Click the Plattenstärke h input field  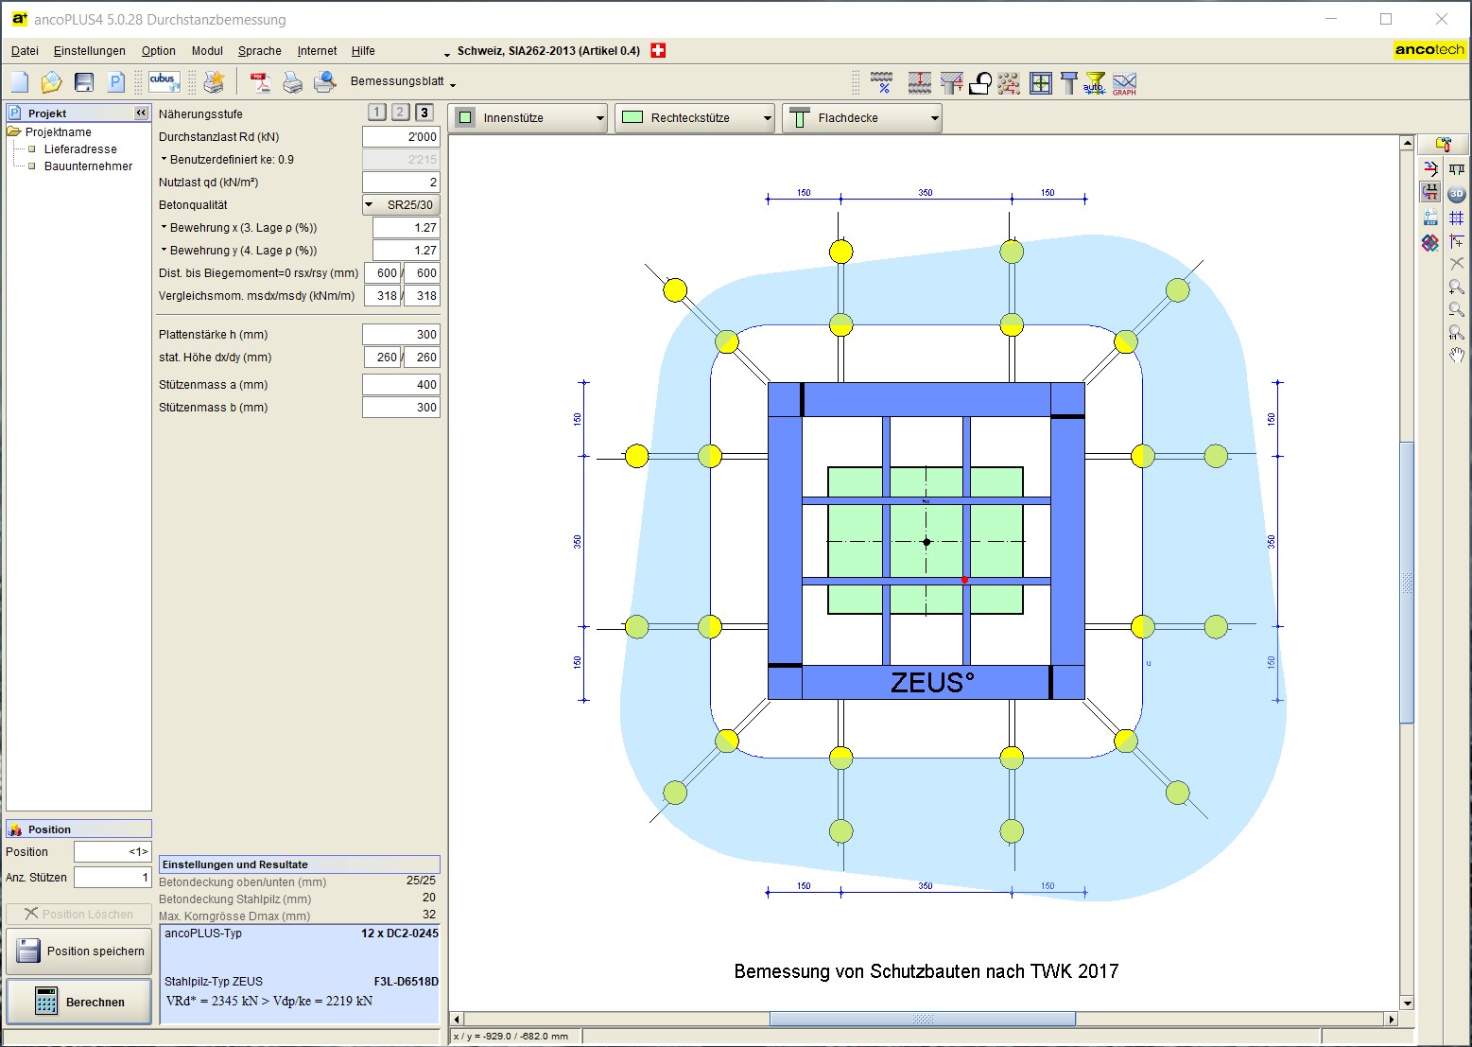[x=401, y=335]
